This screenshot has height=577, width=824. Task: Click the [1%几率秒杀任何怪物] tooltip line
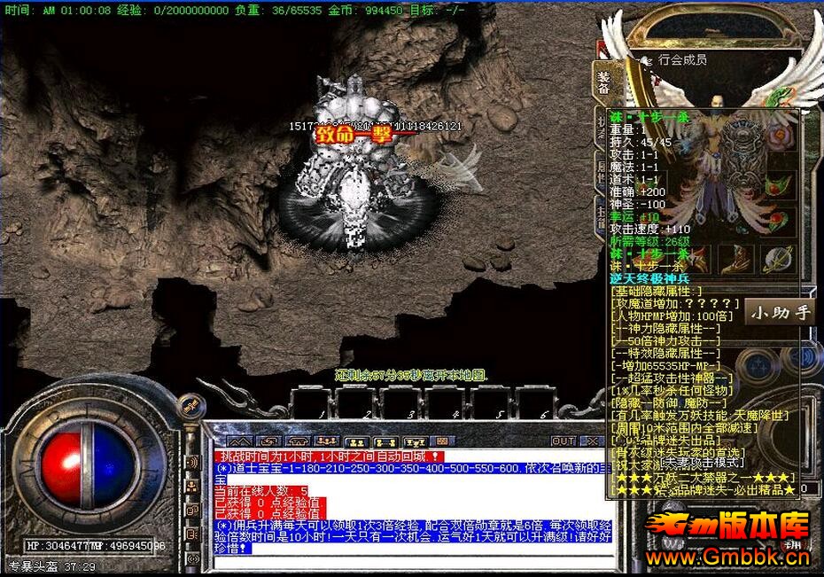[x=672, y=391]
